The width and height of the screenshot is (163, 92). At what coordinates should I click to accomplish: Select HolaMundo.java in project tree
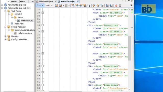point(25,33)
